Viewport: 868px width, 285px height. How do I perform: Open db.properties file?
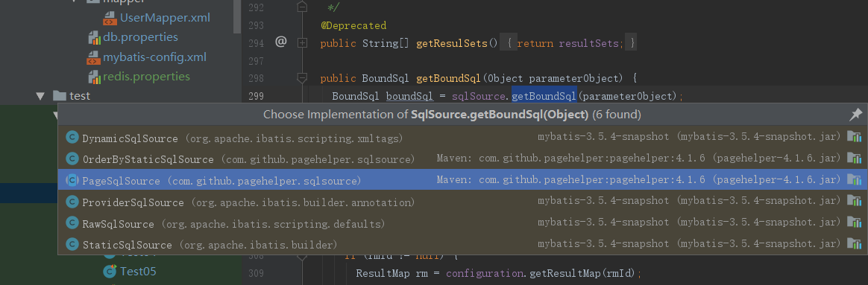(141, 37)
